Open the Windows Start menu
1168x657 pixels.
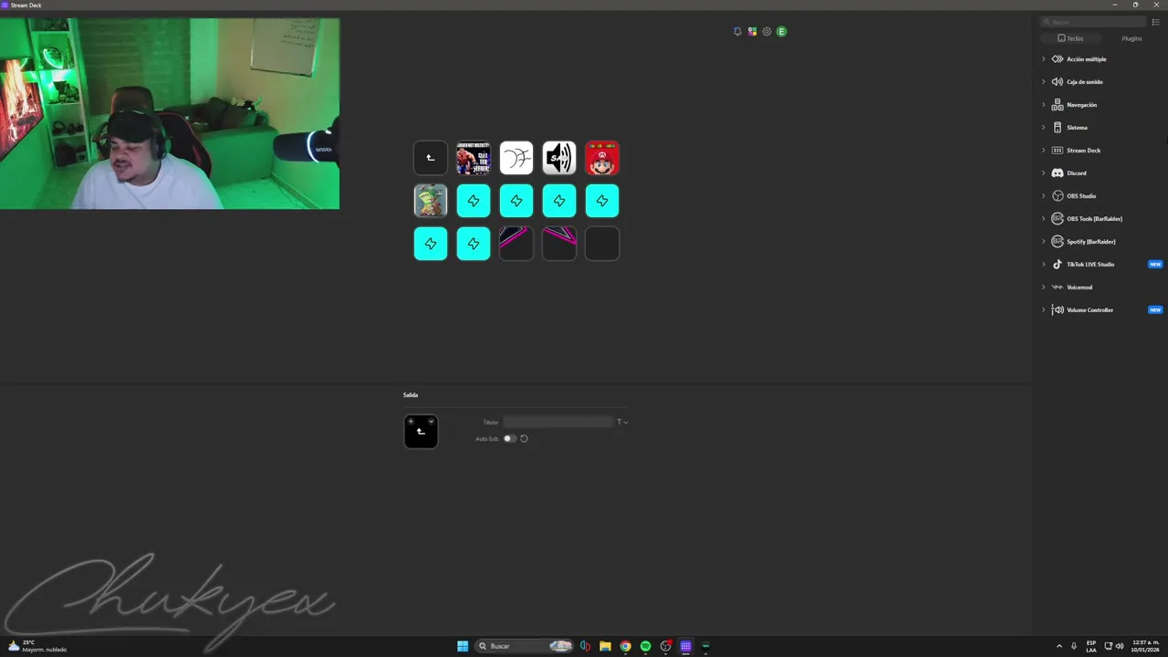click(463, 646)
